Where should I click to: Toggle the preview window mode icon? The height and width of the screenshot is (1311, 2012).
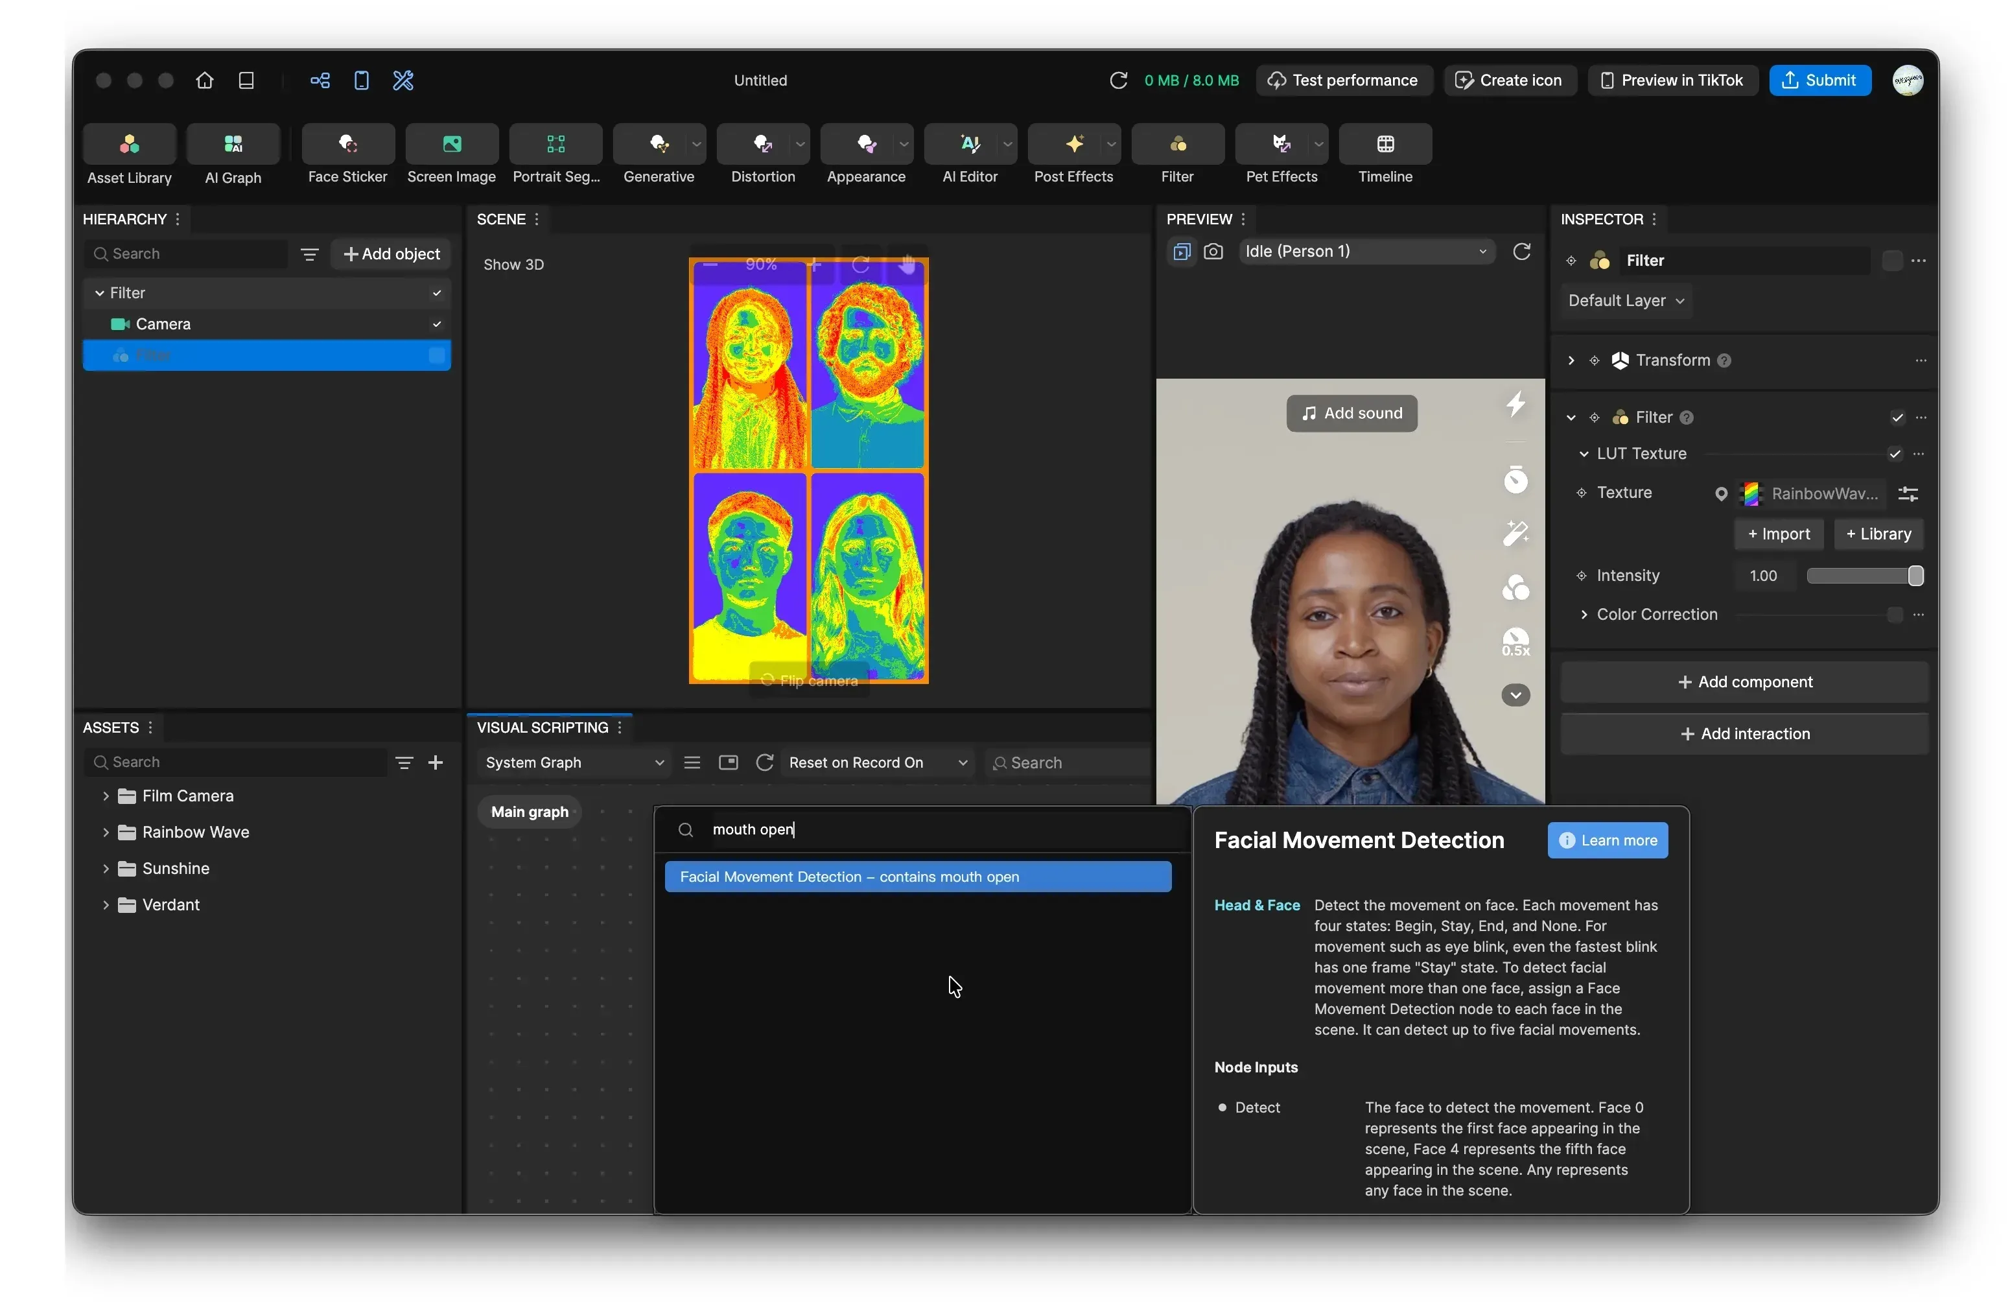coord(1181,252)
